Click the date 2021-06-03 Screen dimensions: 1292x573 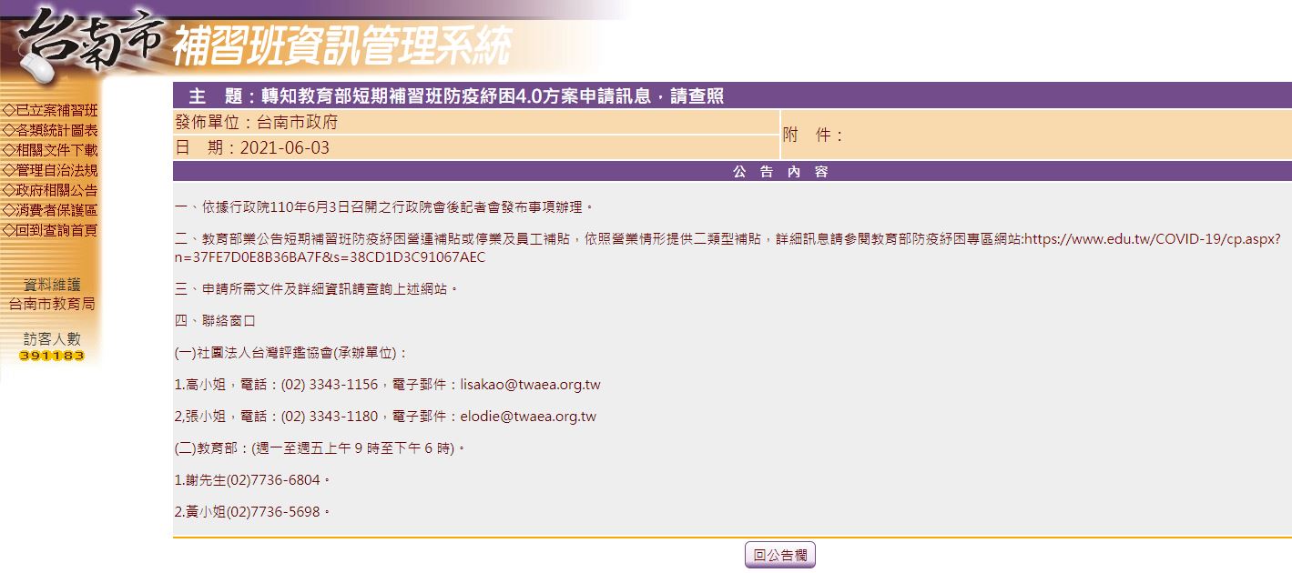[x=285, y=148]
